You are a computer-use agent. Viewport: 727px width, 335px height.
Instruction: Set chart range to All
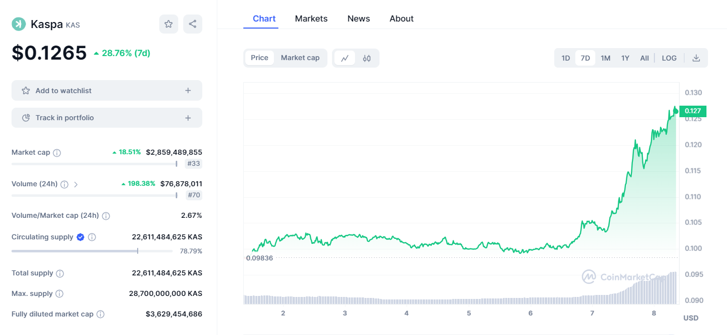point(644,58)
